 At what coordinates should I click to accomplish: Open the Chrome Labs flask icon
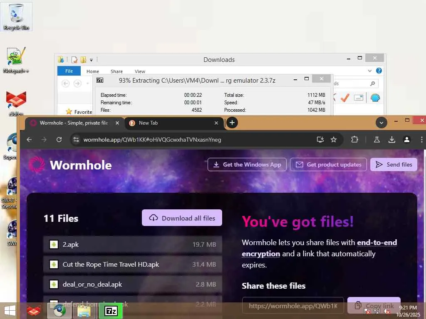377,140
